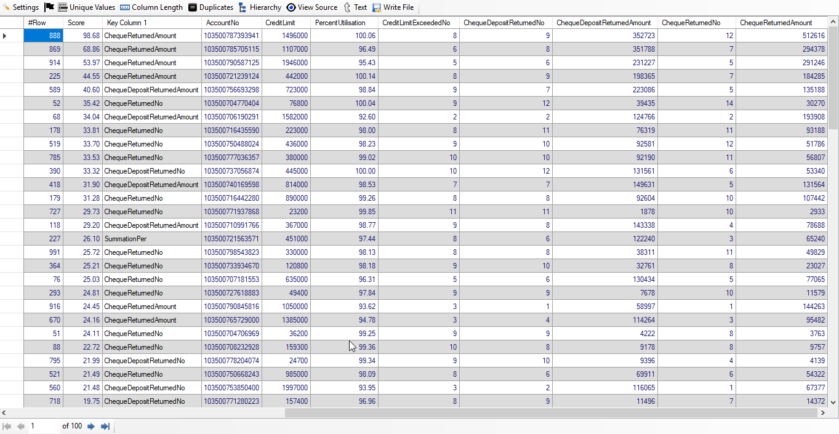Click the horizontal scrollbar right arrow
Viewport: 839px width, 434px height.
point(825,413)
